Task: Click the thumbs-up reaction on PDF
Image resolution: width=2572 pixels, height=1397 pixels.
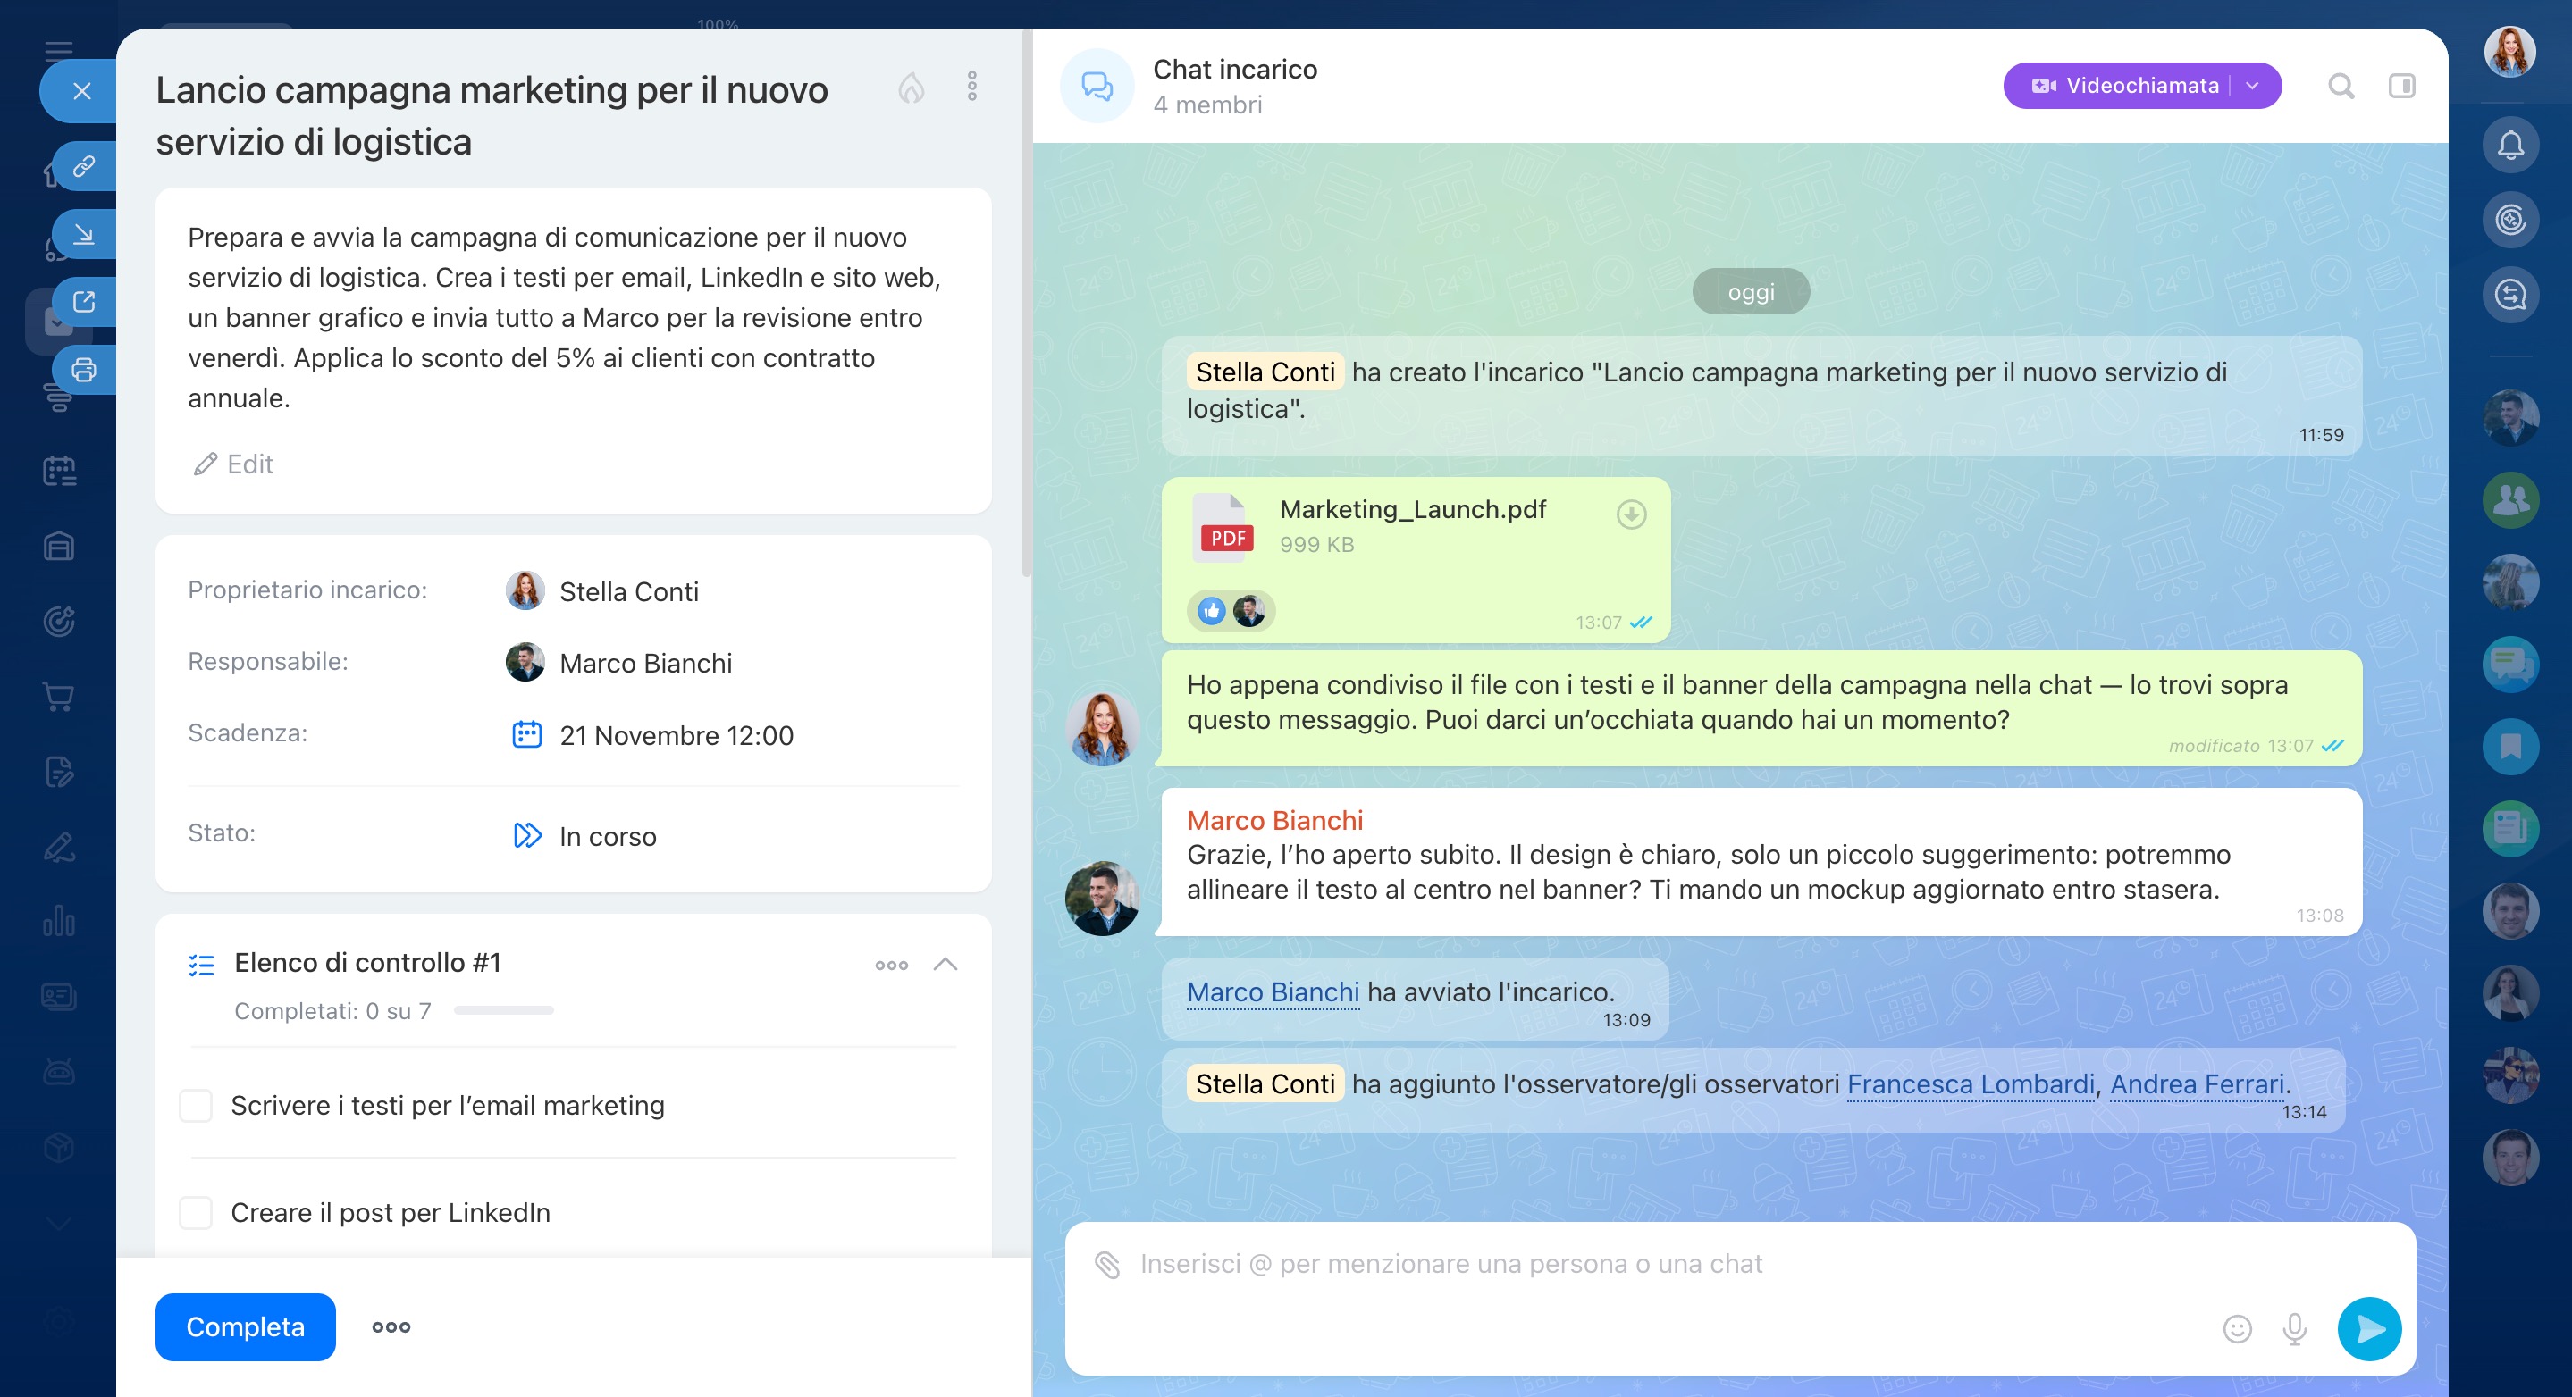Action: 1211,611
